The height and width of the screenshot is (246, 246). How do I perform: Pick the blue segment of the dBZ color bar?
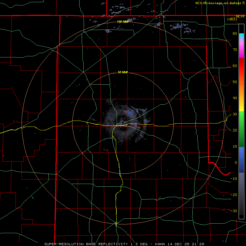tap(241, 160)
